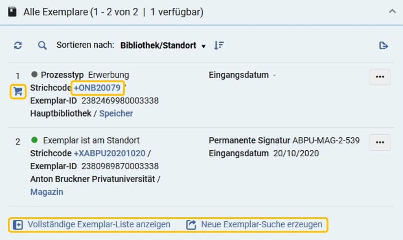This screenshot has height=240, width=403.
Task: Click Vollständige Exemplar-Liste anzeigen
Action: click(x=99, y=225)
